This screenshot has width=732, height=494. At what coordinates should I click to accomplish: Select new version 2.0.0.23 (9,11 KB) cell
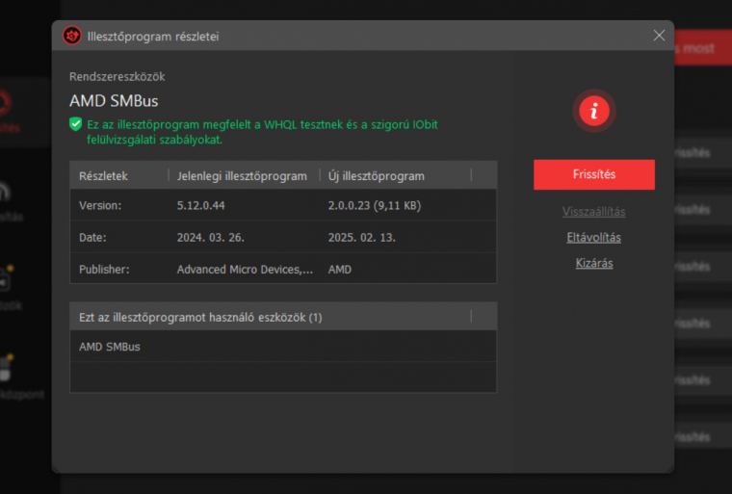click(x=375, y=205)
